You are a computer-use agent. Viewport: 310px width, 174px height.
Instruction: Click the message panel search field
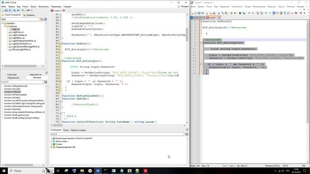(117, 134)
